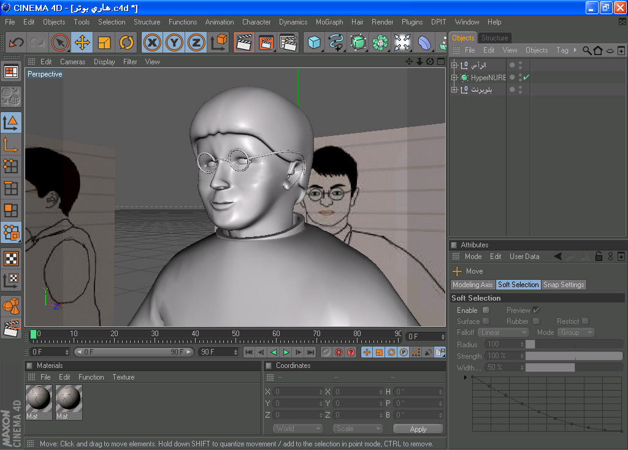The image size is (628, 450).
Task: Toggle visibility dots for الرأس object
Action: [x=520, y=65]
